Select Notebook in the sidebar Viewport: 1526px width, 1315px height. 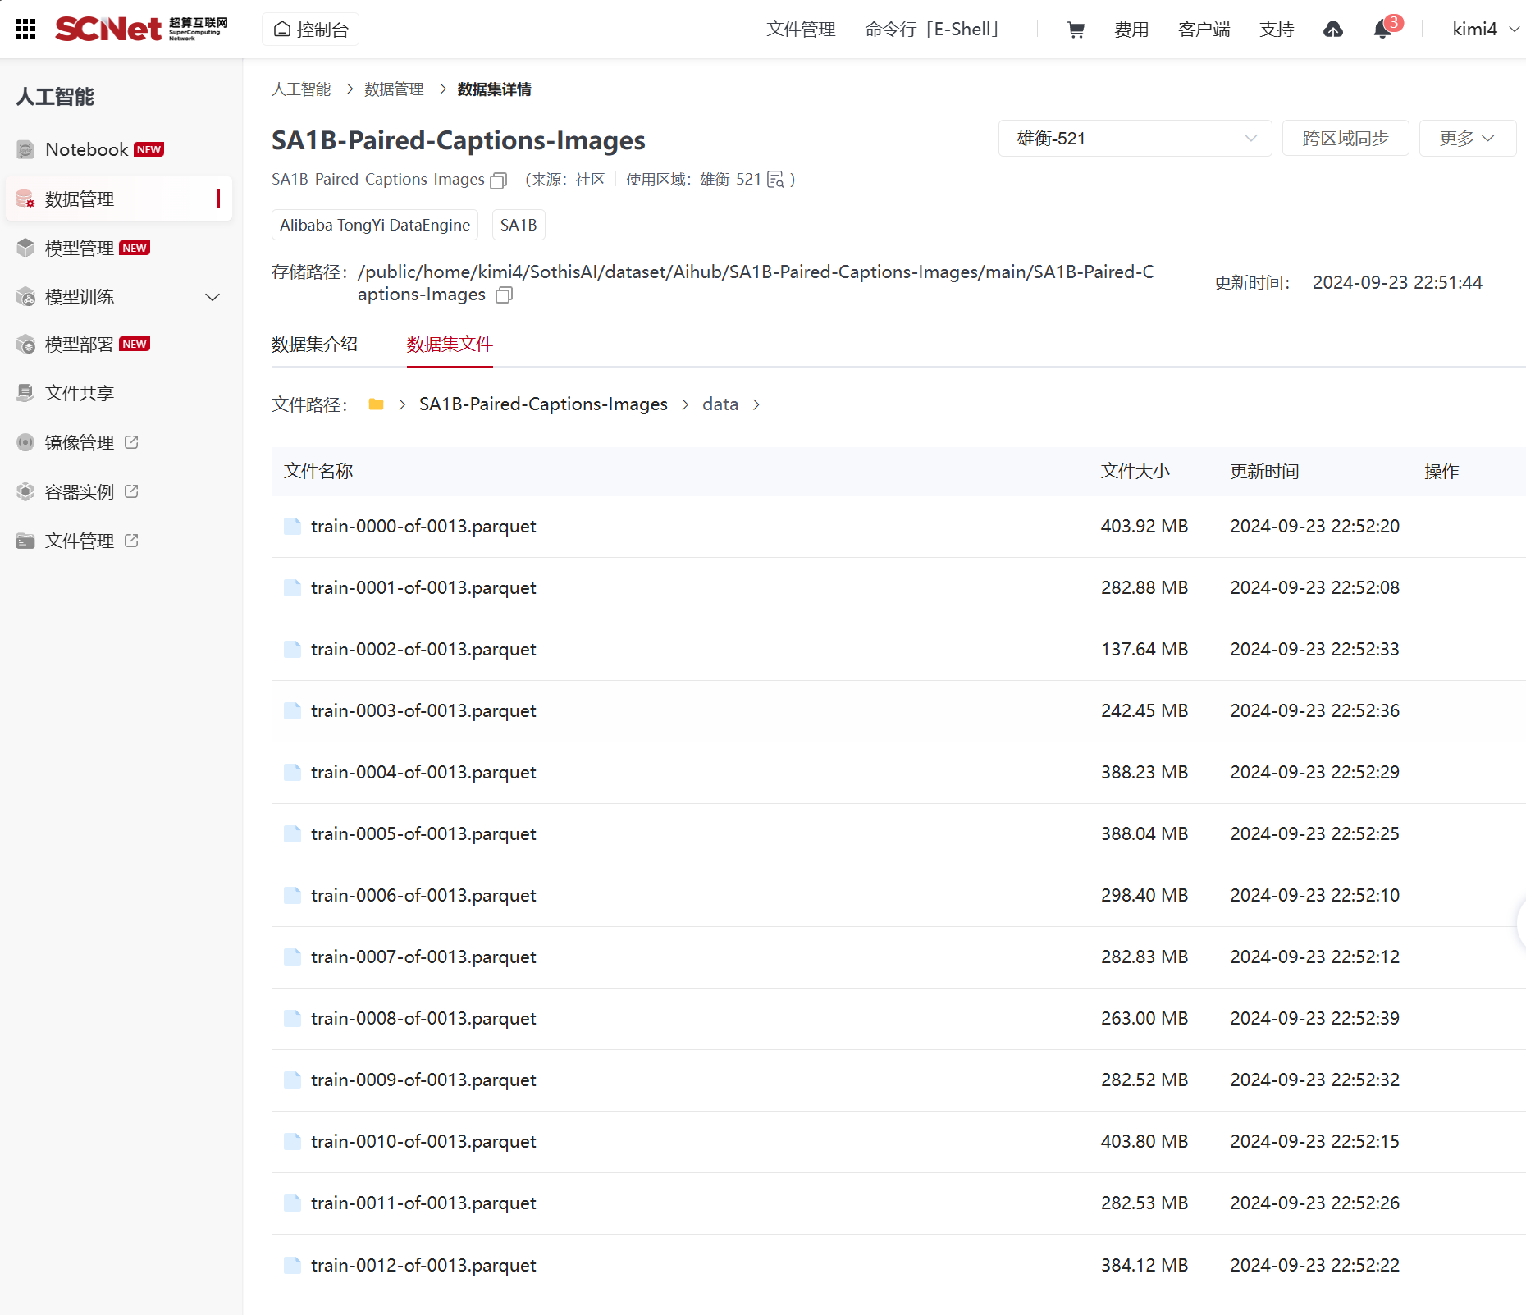87,150
